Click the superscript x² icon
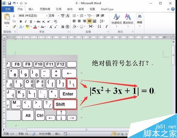 point(48,22)
